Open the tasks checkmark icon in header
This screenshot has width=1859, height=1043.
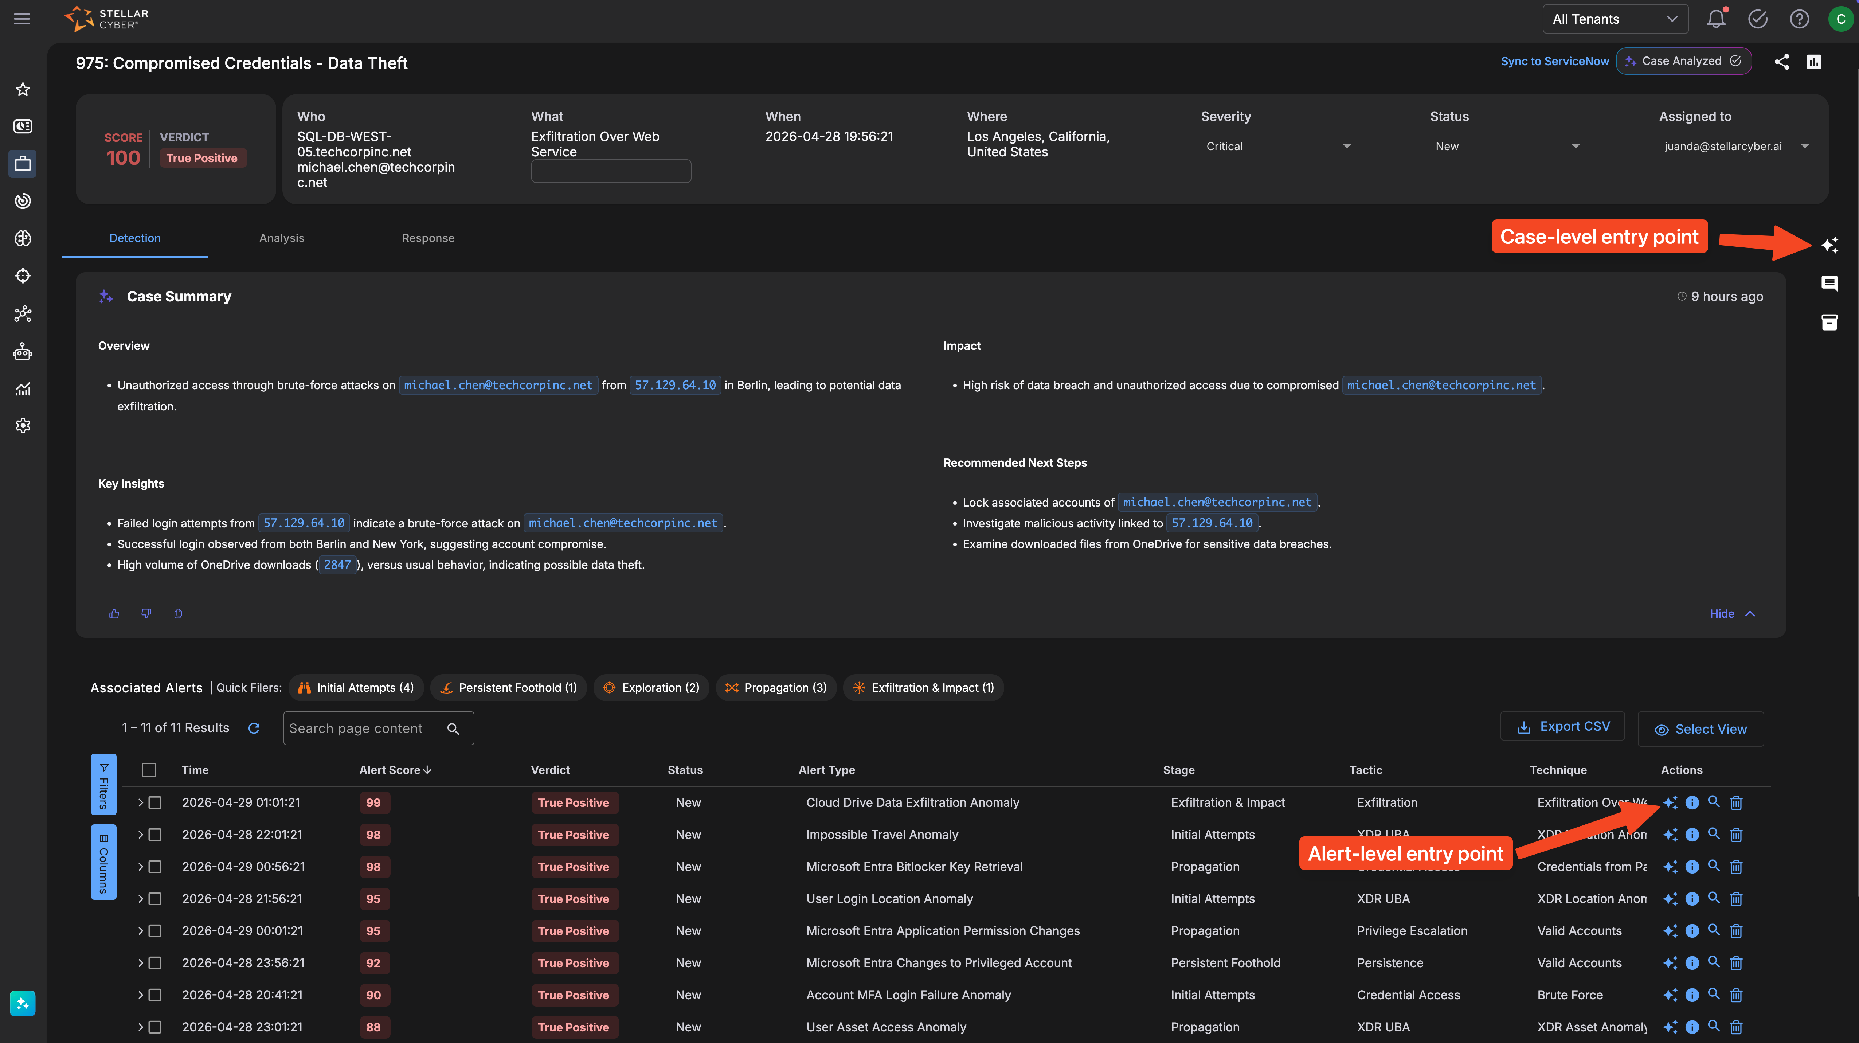point(1757,19)
